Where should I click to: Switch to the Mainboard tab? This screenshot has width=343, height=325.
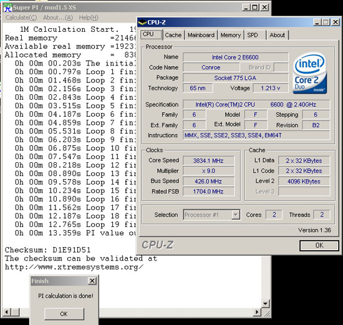pyautogui.click(x=201, y=35)
